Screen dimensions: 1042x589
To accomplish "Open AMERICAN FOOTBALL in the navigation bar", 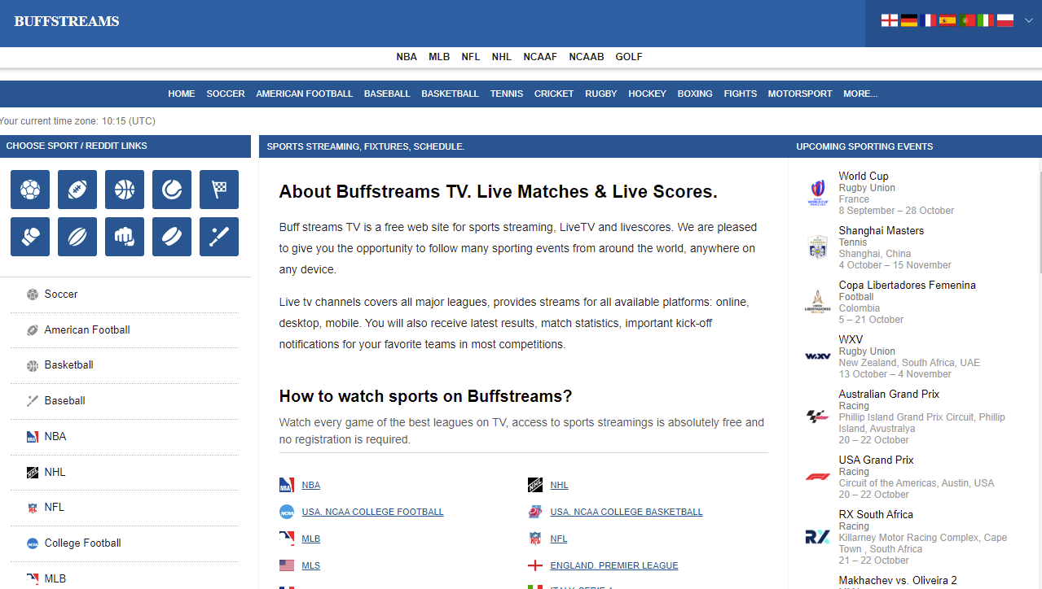I will pyautogui.click(x=305, y=94).
